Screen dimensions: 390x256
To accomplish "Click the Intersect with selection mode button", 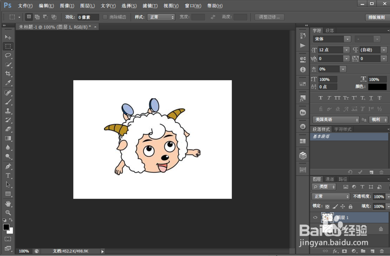I will coord(54,17).
